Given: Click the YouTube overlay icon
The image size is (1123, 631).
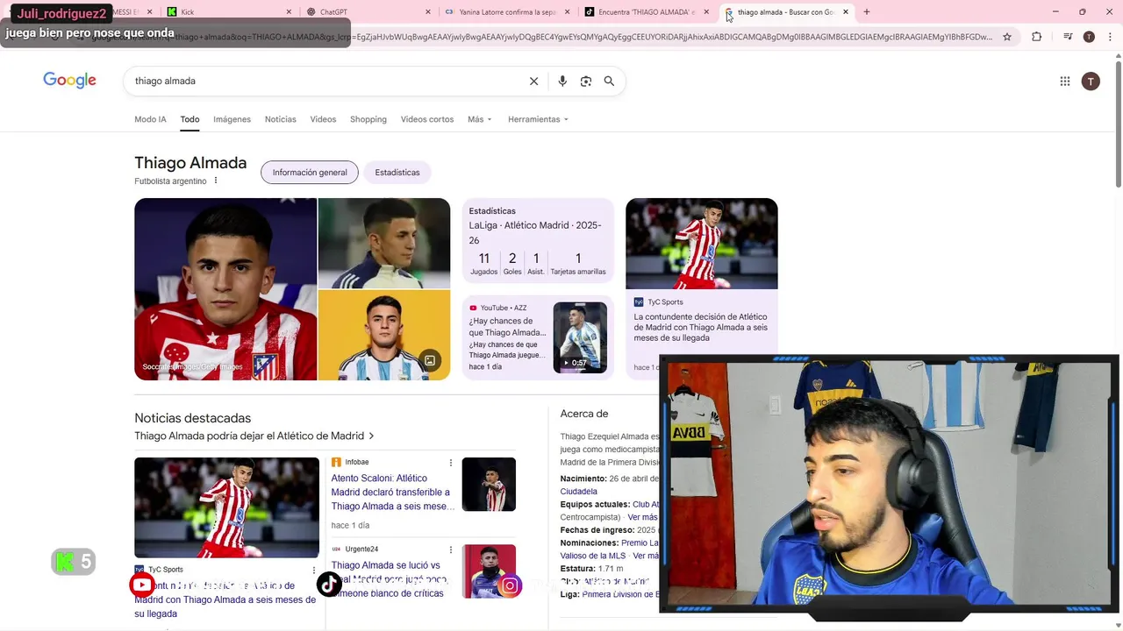Looking at the screenshot, I should click(142, 585).
